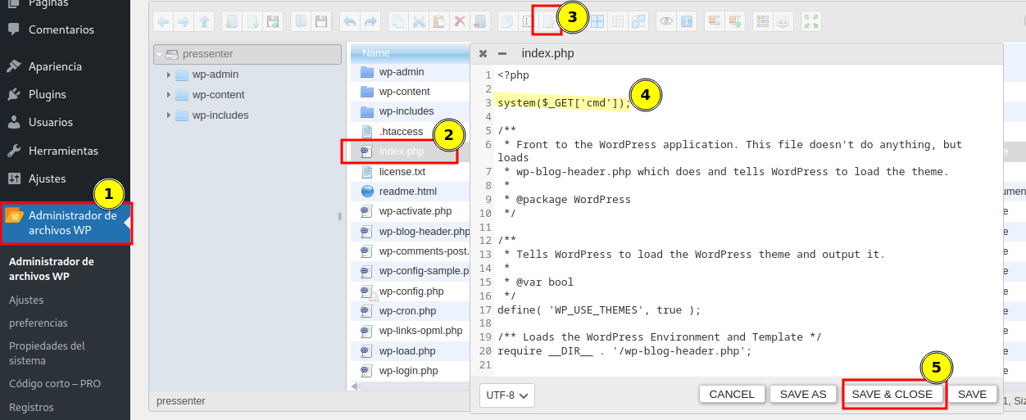Viewport: 1026px width, 420px height.
Task: Click the undo arrow in toolbar
Action: [349, 22]
